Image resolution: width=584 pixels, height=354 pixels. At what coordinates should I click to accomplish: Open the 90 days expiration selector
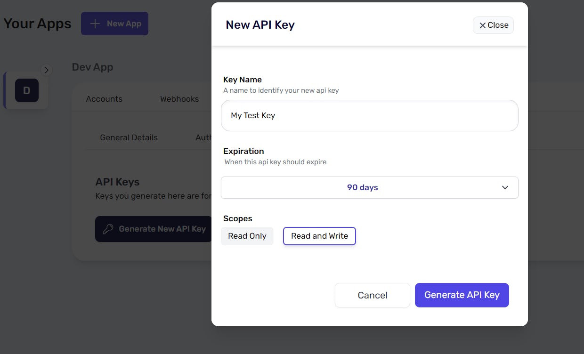(369, 187)
